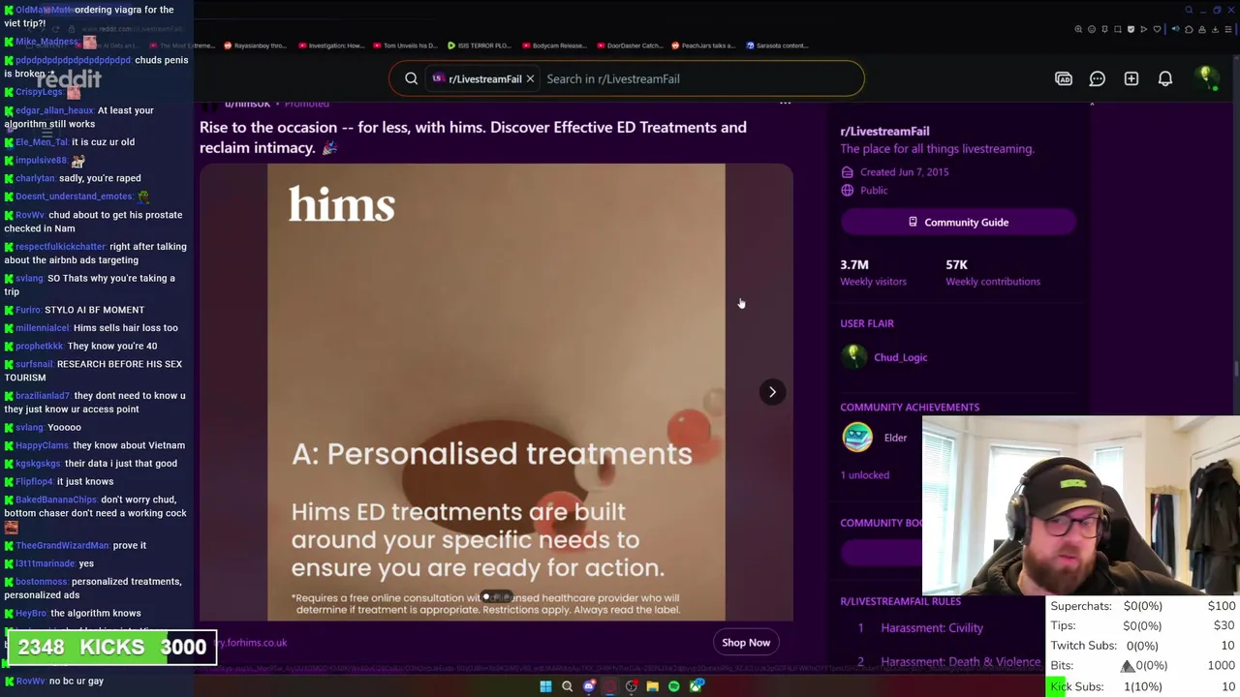Open OBS Studio from the taskbar
This screenshot has height=697, width=1240.
coord(631,686)
